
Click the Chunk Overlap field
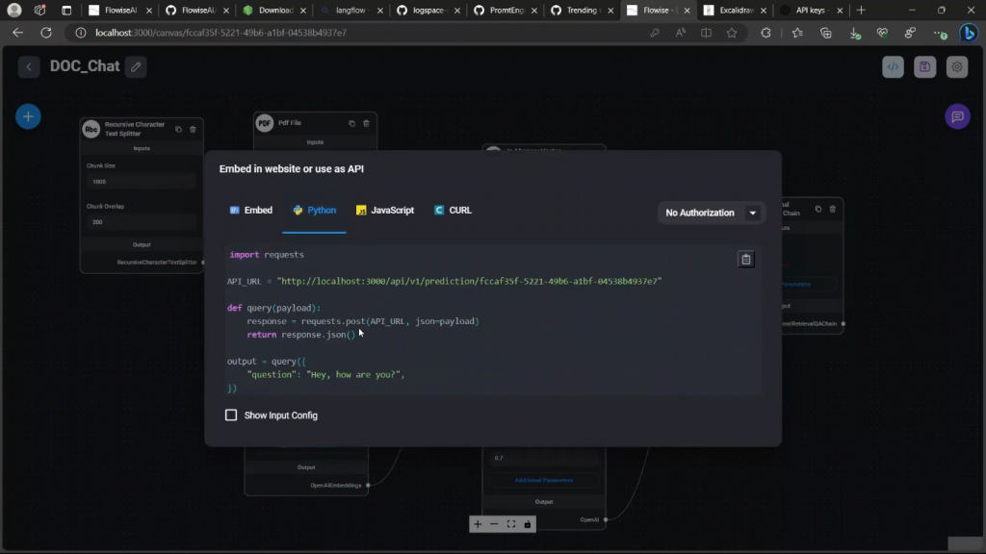(142, 222)
